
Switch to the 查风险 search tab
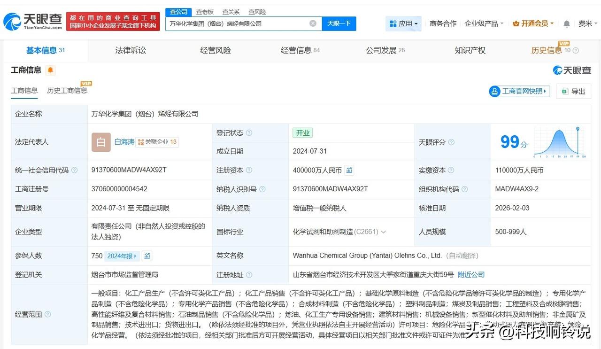(257, 12)
